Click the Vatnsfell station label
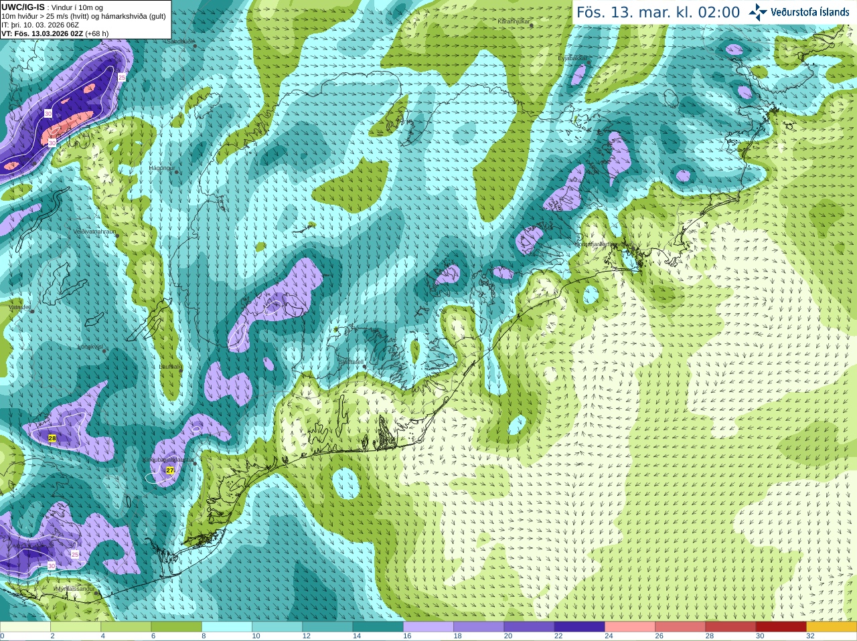This screenshot has width=857, height=641. [19, 307]
